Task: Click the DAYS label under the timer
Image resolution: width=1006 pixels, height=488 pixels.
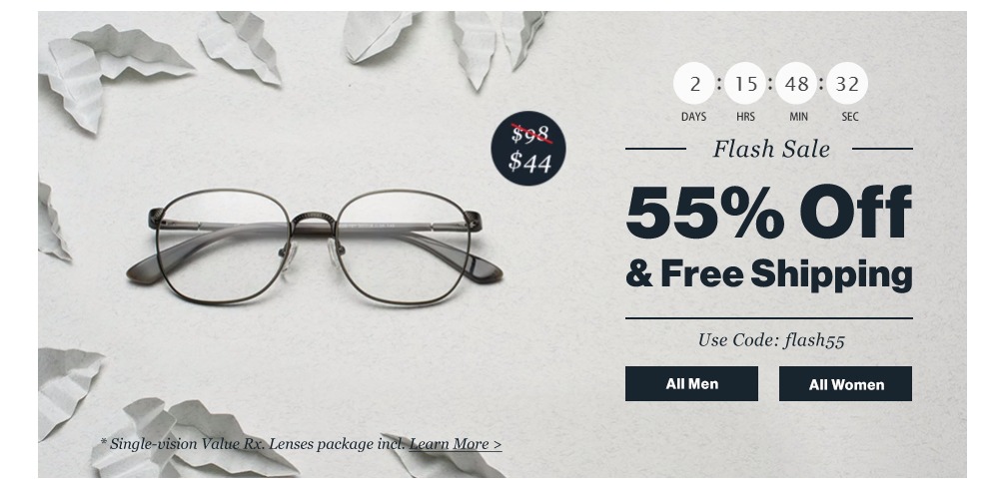Action: pos(693,117)
